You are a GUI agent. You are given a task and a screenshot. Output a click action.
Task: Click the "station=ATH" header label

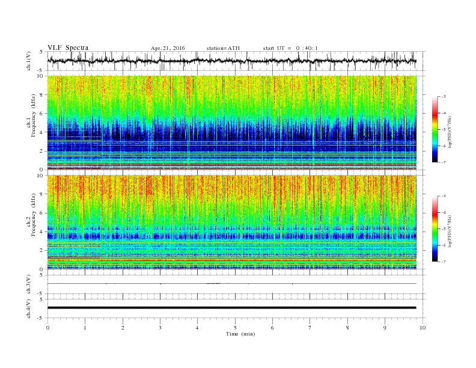coord(223,48)
